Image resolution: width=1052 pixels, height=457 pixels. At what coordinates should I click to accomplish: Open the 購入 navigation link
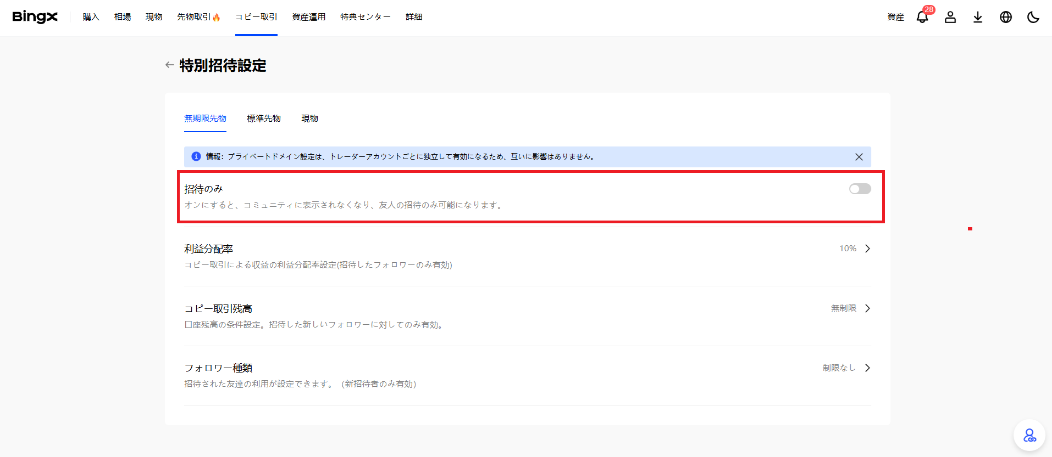(91, 17)
